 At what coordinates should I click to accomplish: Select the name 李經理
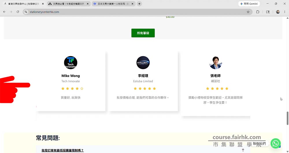coord(143,76)
